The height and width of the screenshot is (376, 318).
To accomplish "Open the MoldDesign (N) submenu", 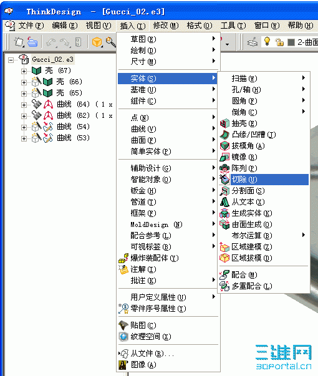I will [x=168, y=224].
